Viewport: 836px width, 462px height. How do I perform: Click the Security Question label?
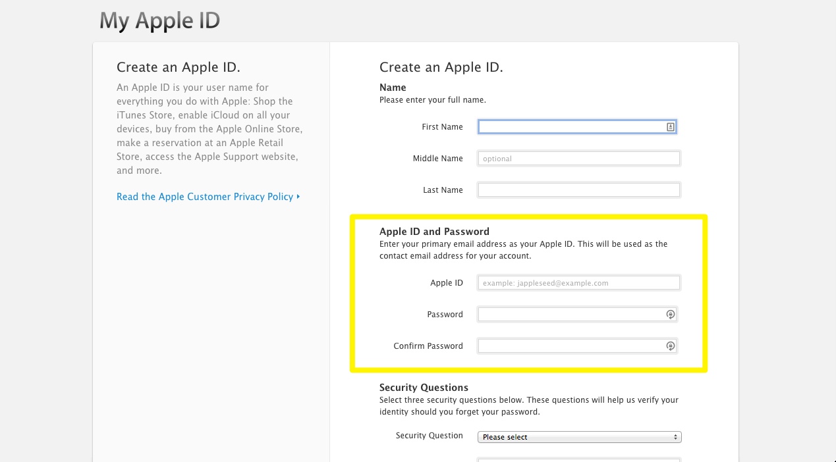click(430, 436)
